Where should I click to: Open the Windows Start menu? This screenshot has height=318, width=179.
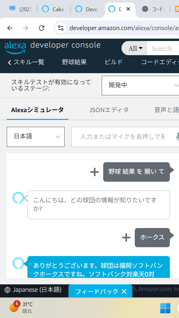click(165, 308)
